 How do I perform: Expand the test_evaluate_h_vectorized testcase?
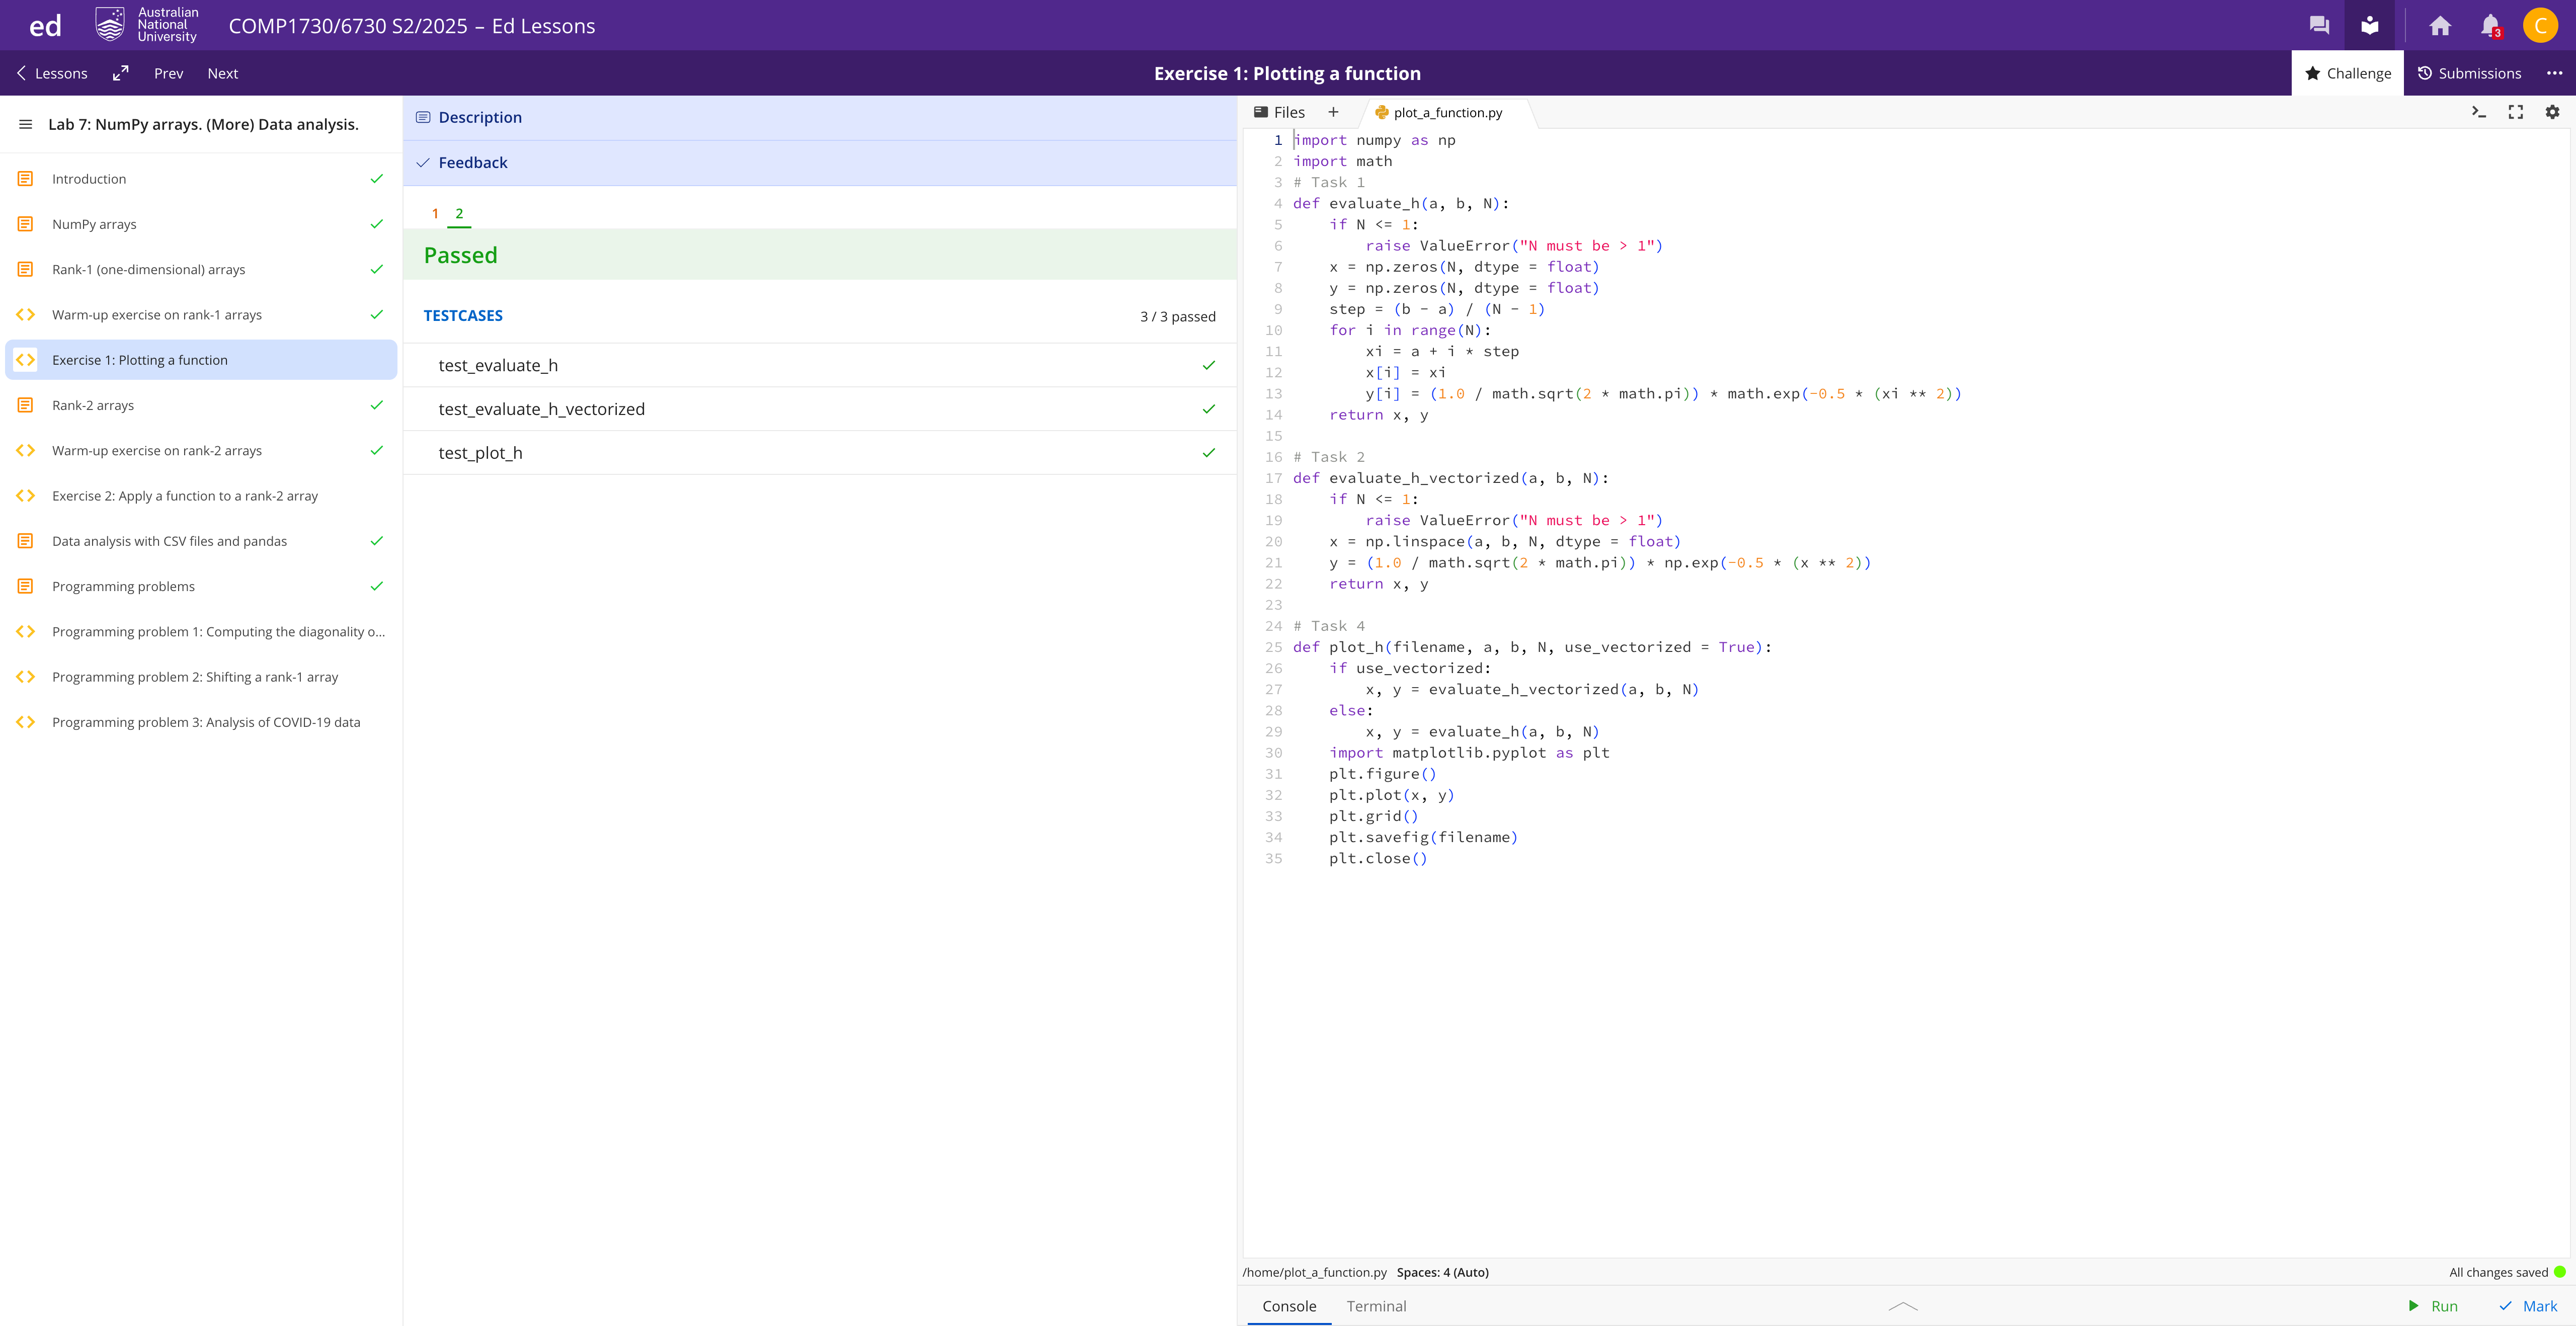pyautogui.click(x=820, y=409)
